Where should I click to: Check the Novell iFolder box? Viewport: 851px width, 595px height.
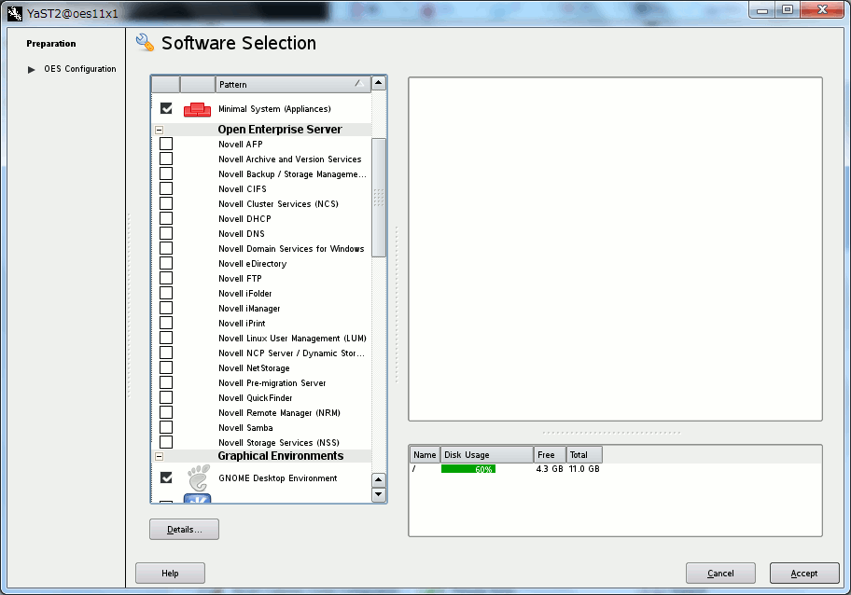(x=166, y=293)
